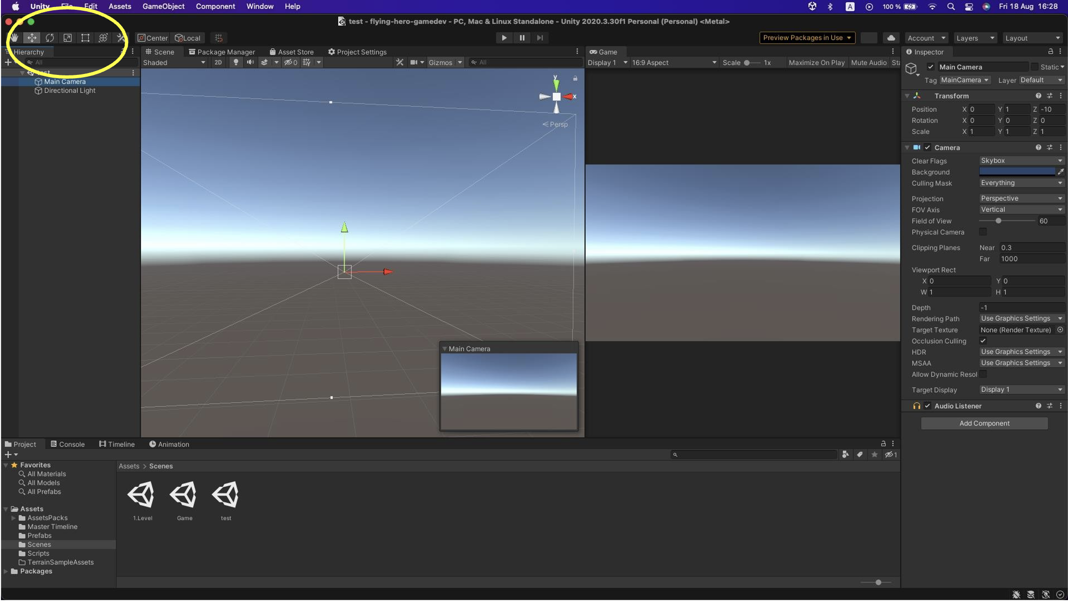This screenshot has height=602, width=1068.
Task: Save search as favorite star icon
Action: pos(874,455)
